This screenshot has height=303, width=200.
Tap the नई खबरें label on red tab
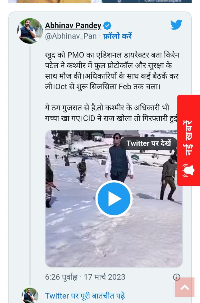(188, 138)
